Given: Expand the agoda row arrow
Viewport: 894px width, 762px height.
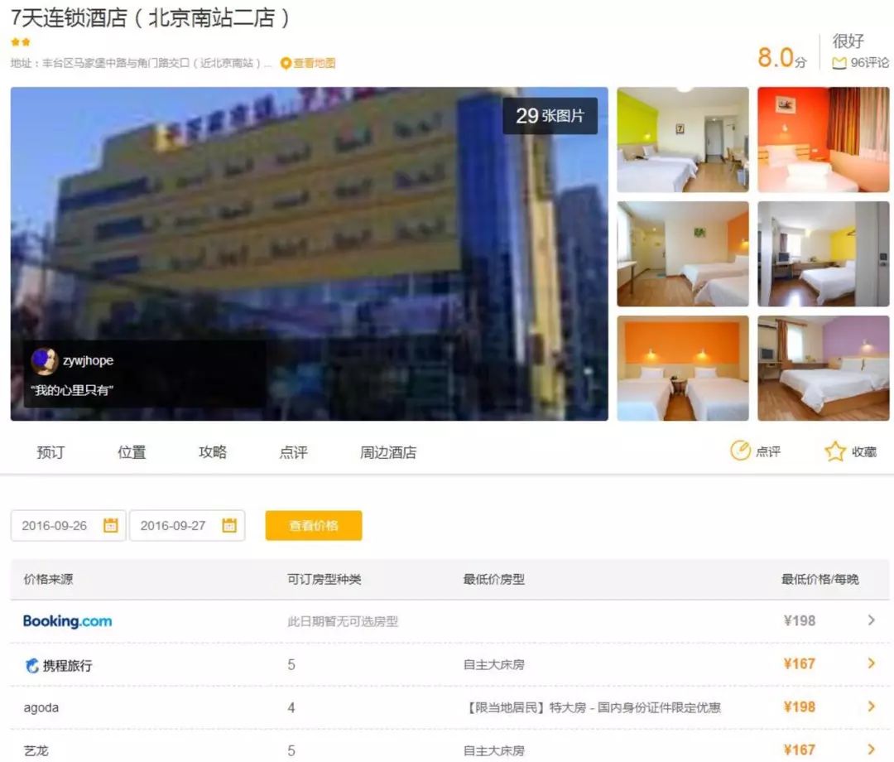Looking at the screenshot, I should 871,707.
